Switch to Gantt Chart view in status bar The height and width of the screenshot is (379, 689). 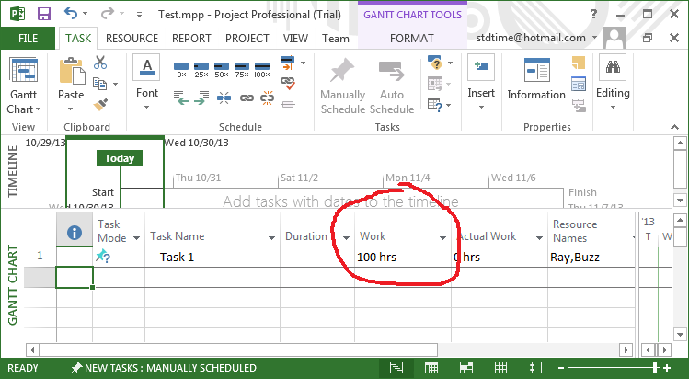(396, 368)
